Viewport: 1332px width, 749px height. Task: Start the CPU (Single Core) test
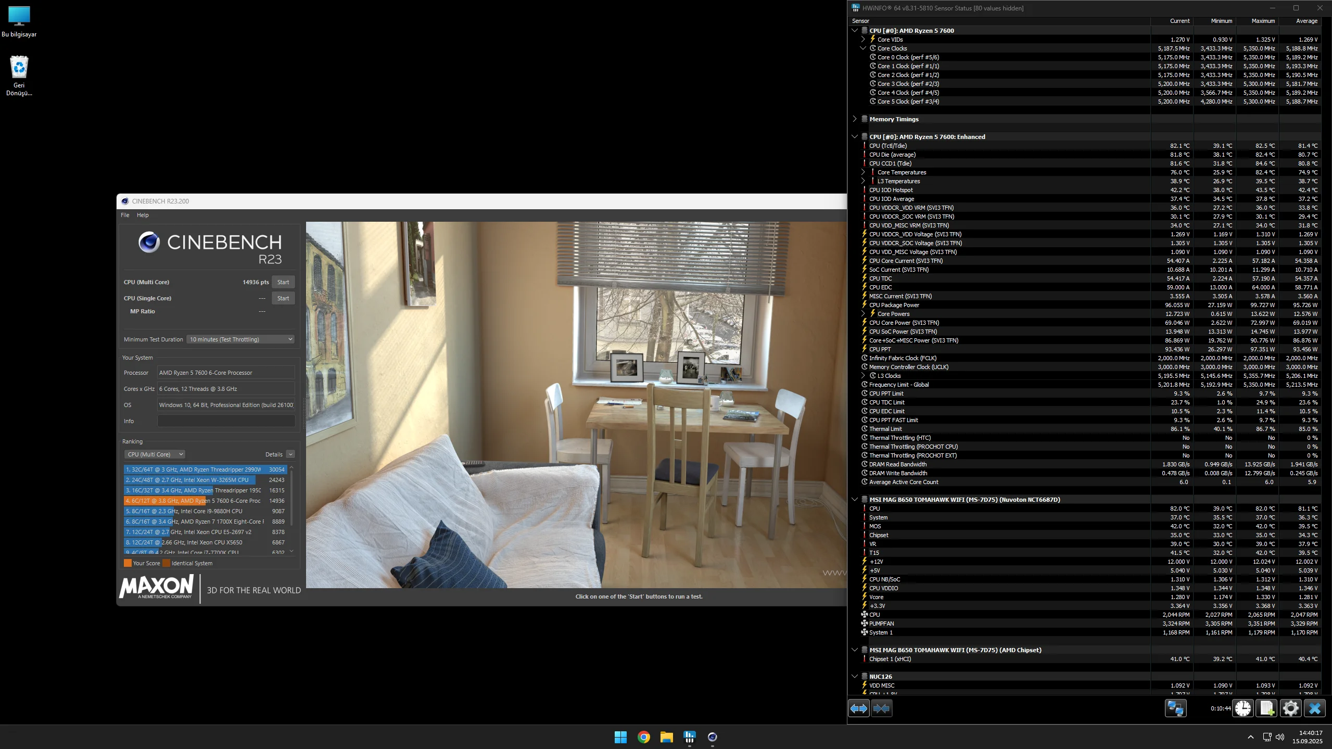point(283,298)
